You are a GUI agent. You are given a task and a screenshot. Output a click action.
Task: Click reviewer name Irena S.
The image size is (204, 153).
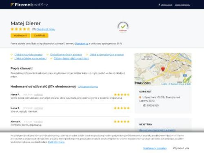[15, 108]
